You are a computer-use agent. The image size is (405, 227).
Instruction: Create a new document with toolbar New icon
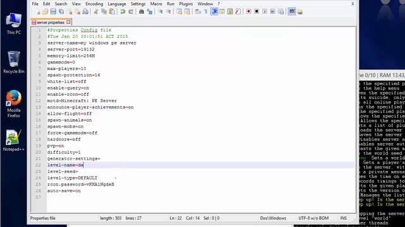click(37, 11)
